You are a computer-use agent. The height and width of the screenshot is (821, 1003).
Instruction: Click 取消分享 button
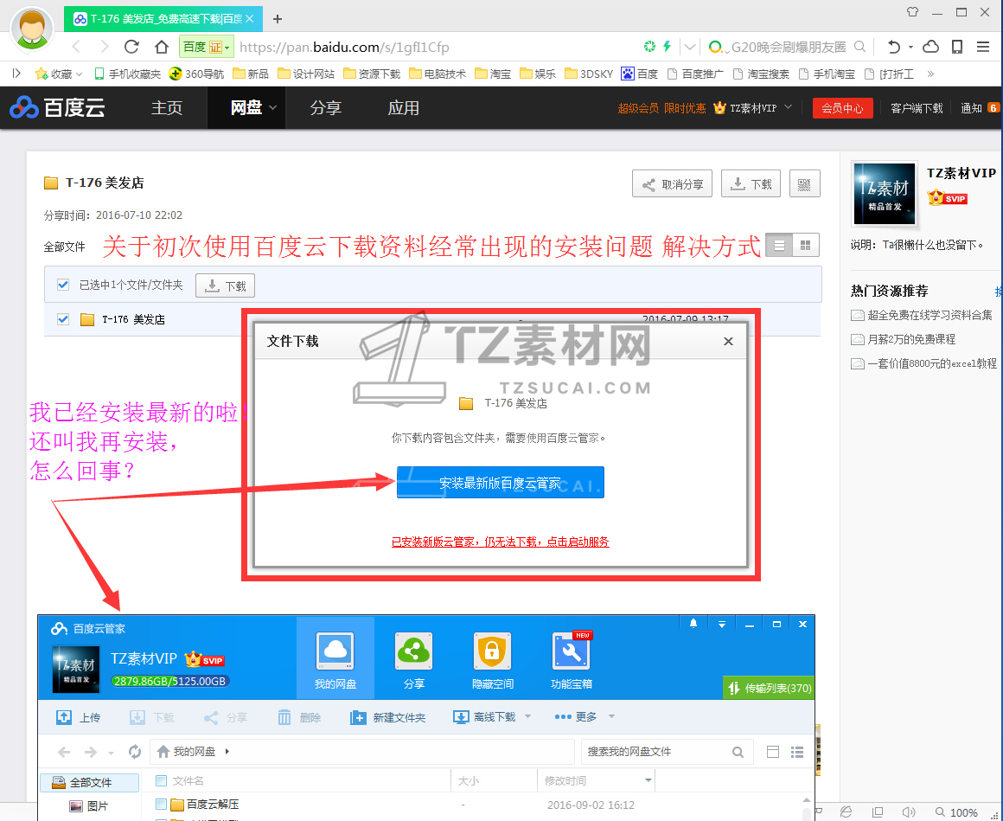(673, 184)
